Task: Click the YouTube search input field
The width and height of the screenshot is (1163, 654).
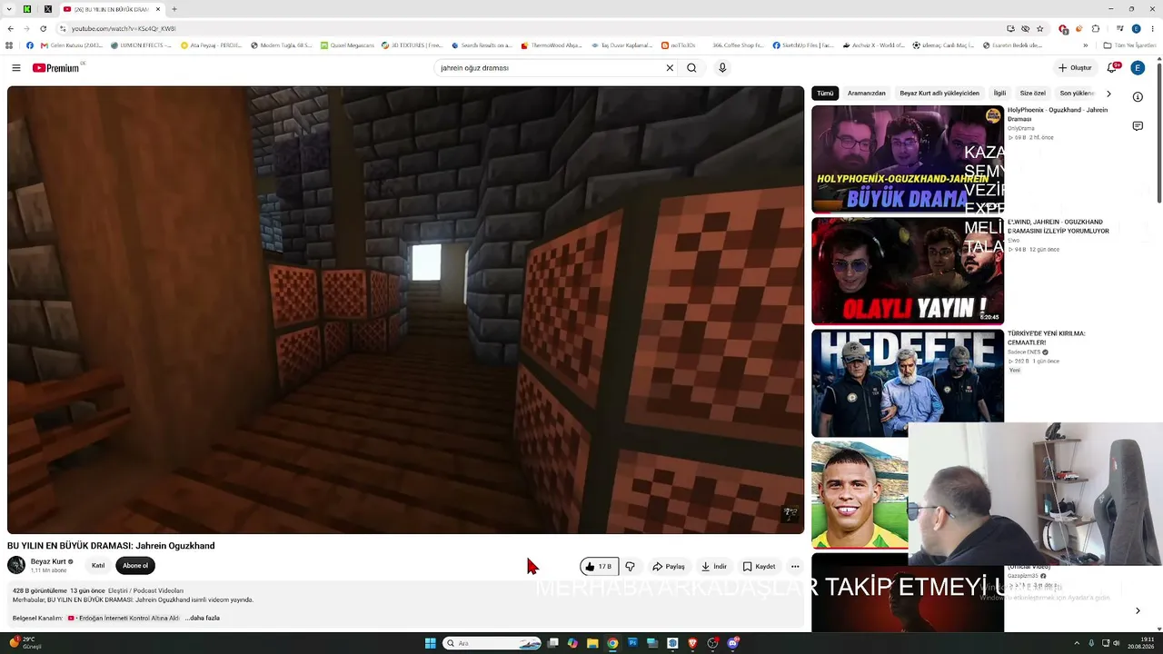Action: click(x=548, y=68)
